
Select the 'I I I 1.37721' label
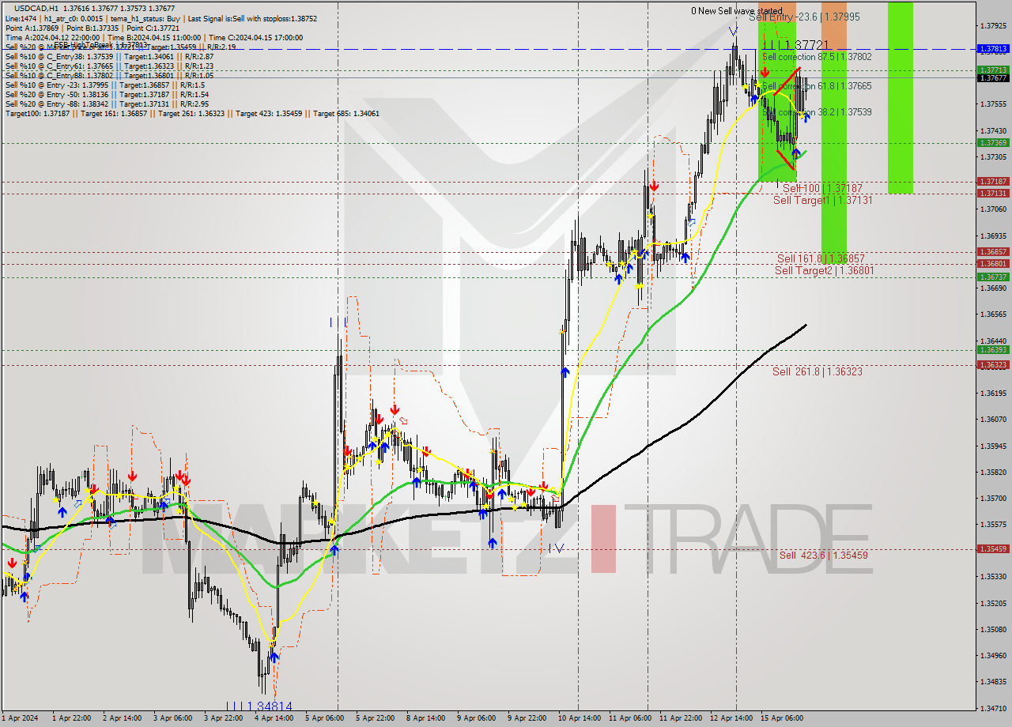pos(795,45)
